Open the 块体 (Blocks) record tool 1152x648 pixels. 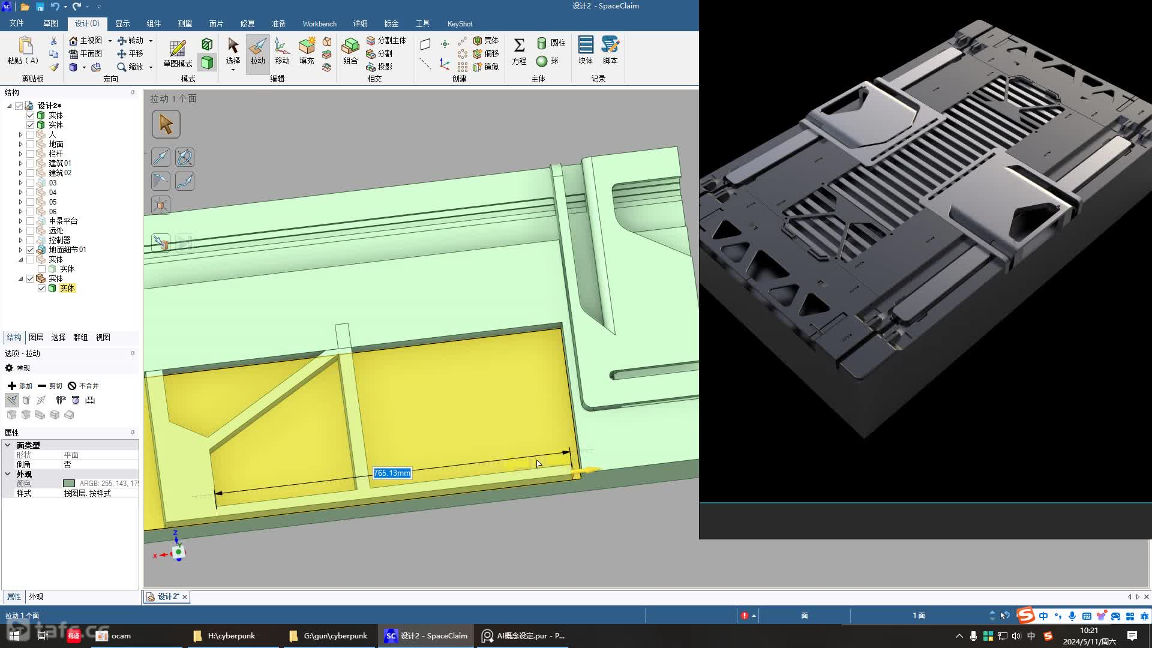pyautogui.click(x=586, y=51)
